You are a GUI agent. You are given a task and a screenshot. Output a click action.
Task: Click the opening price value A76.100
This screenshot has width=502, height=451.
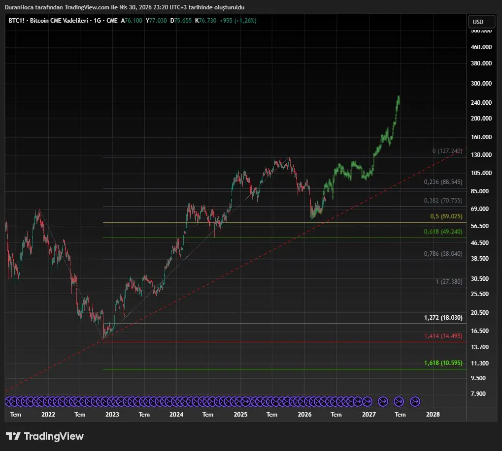[x=132, y=21]
